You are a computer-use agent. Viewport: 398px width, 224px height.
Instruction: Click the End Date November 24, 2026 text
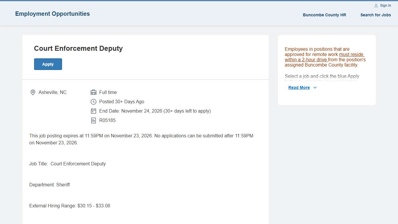(x=155, y=111)
